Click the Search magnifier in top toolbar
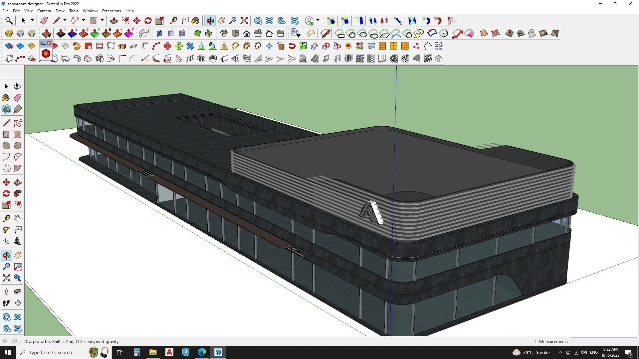The width and height of the screenshot is (639, 359). [x=9, y=21]
